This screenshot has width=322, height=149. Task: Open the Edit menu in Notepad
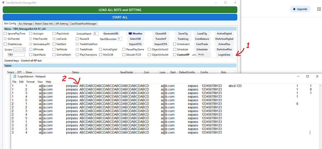point(21,82)
